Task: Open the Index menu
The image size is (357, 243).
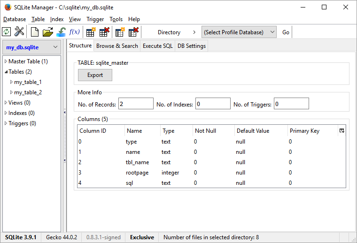Action: pos(57,19)
